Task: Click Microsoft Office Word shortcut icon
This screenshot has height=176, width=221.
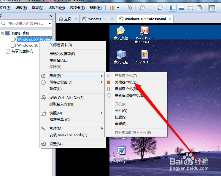Action: [121, 155]
